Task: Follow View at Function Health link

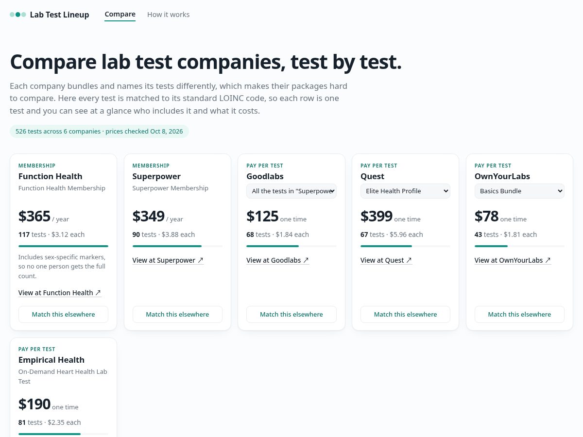Action: click(60, 293)
